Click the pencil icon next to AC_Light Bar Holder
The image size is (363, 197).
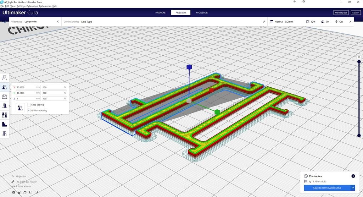pyautogui.click(x=13, y=182)
